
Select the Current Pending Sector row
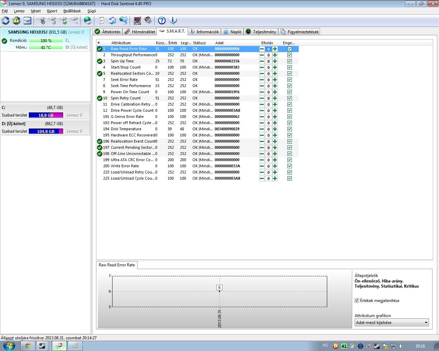(x=198, y=148)
